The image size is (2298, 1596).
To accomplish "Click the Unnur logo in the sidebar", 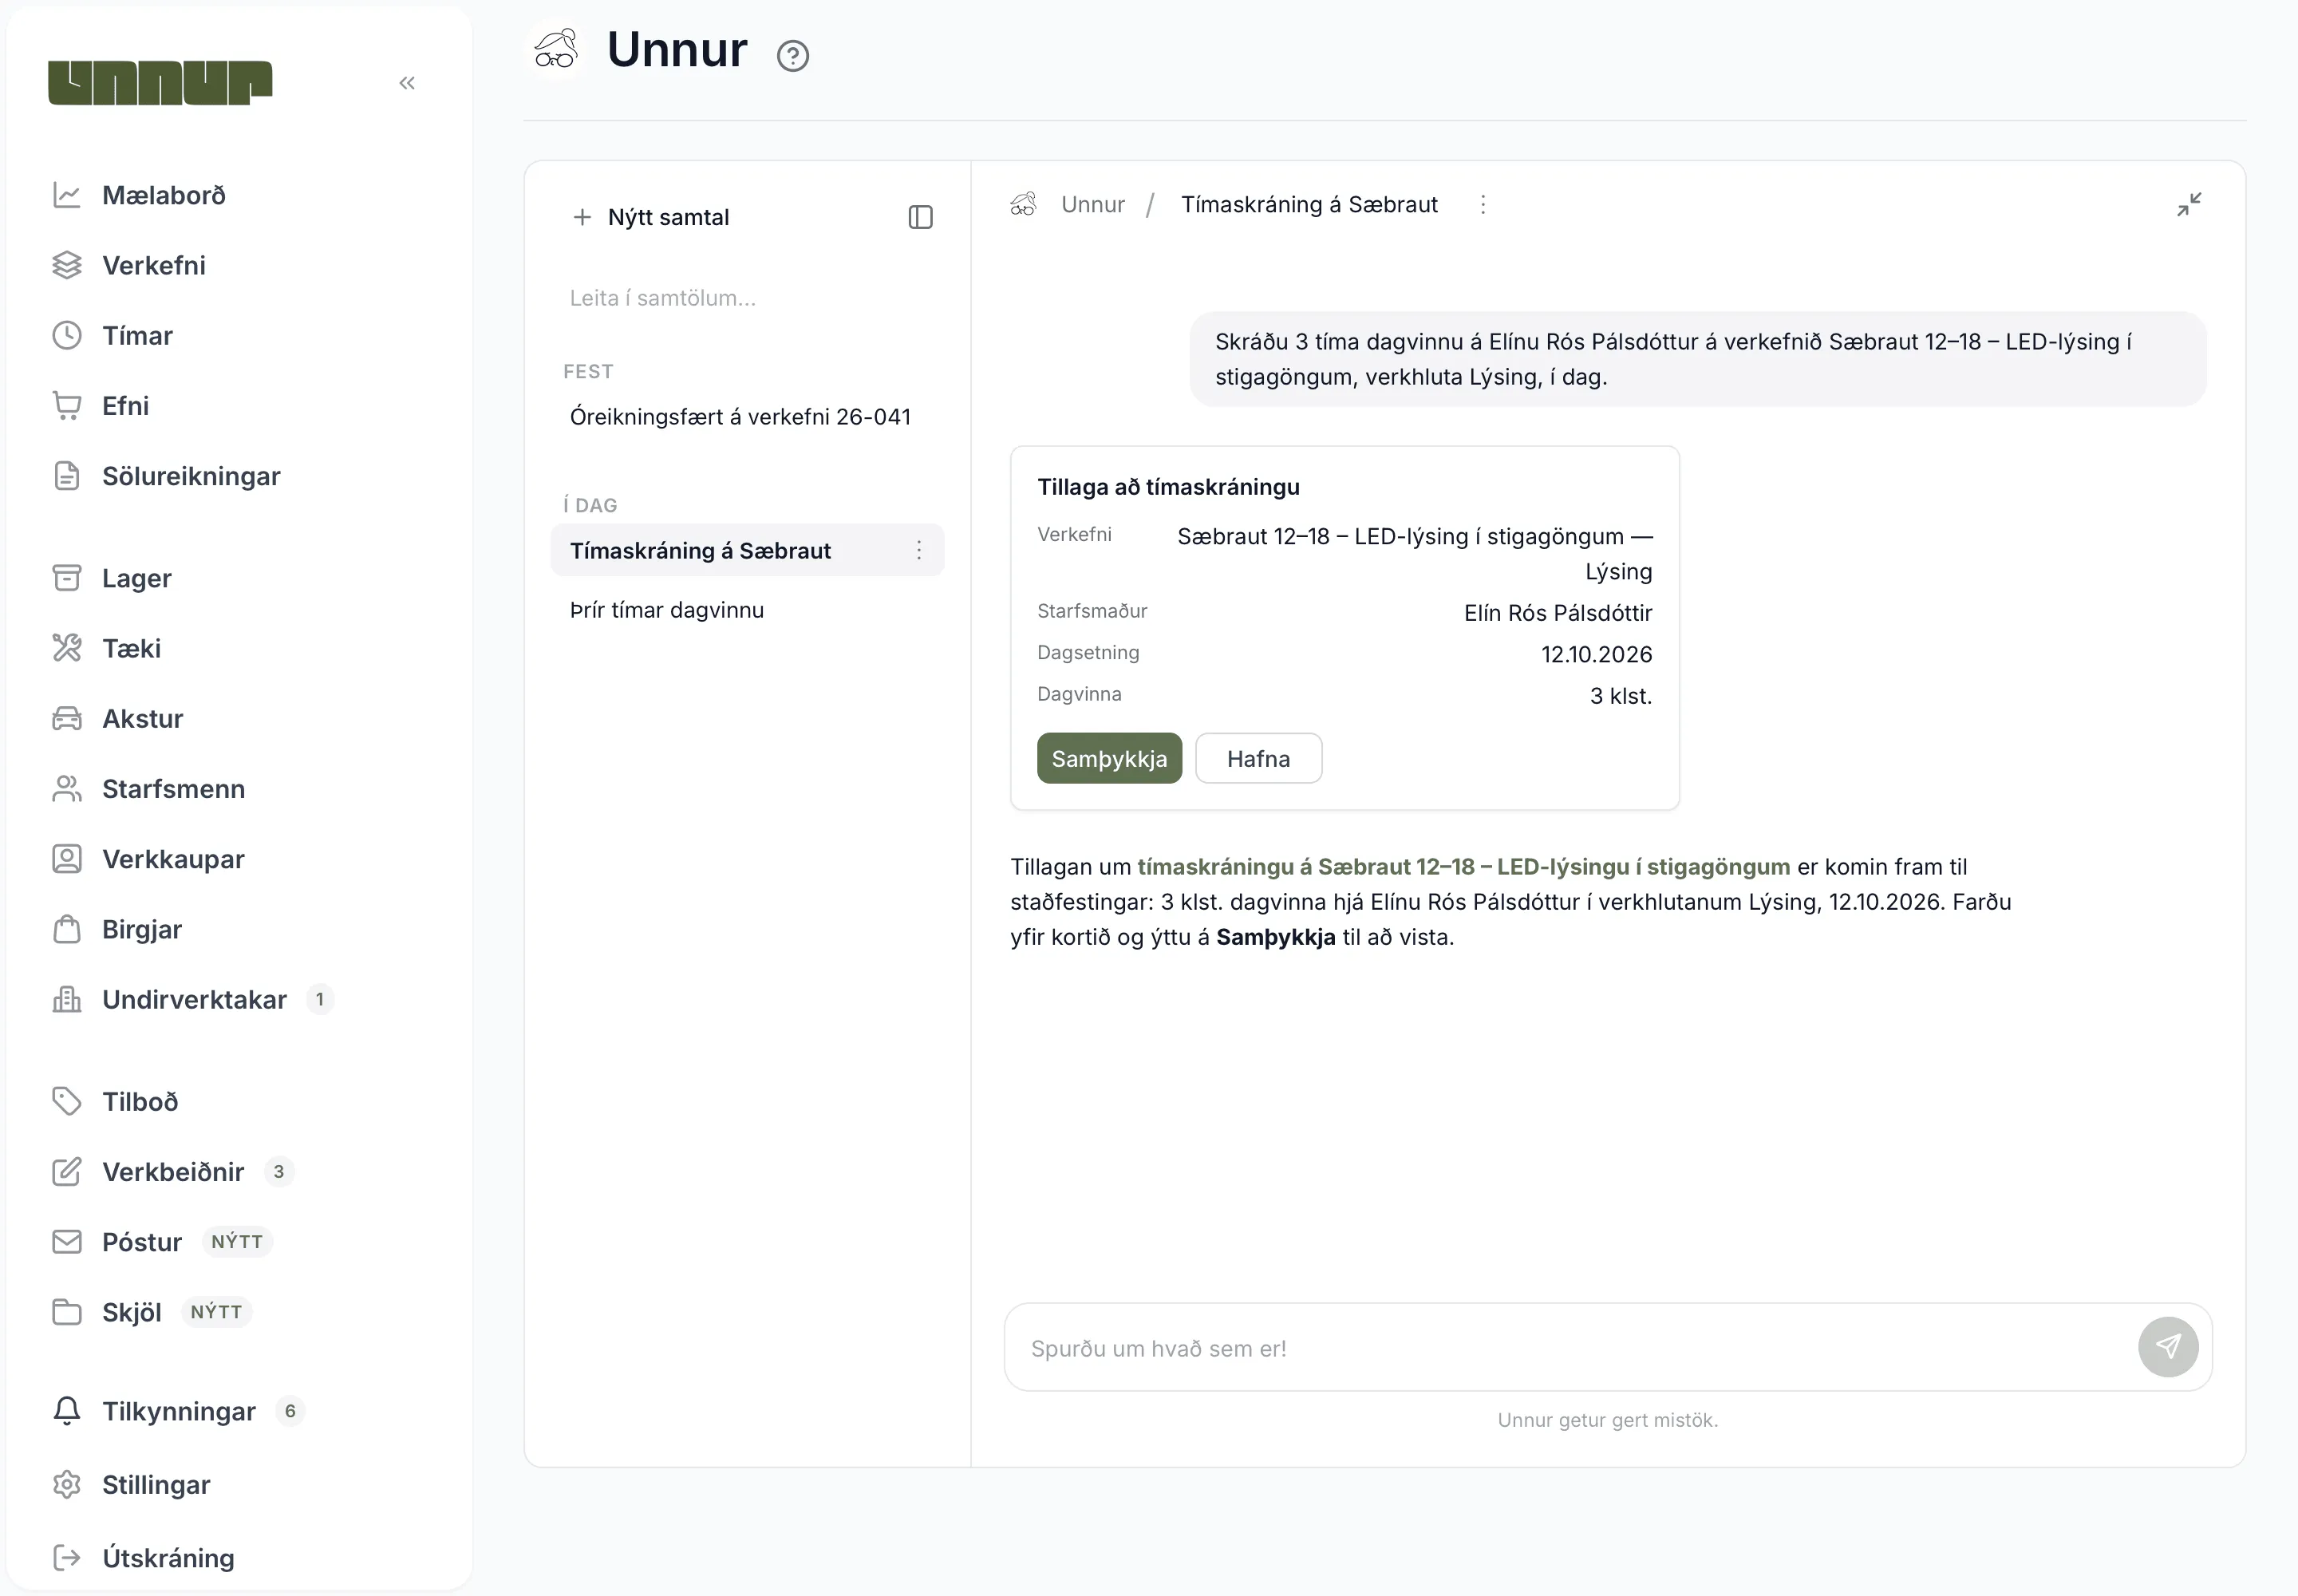I will click(160, 82).
